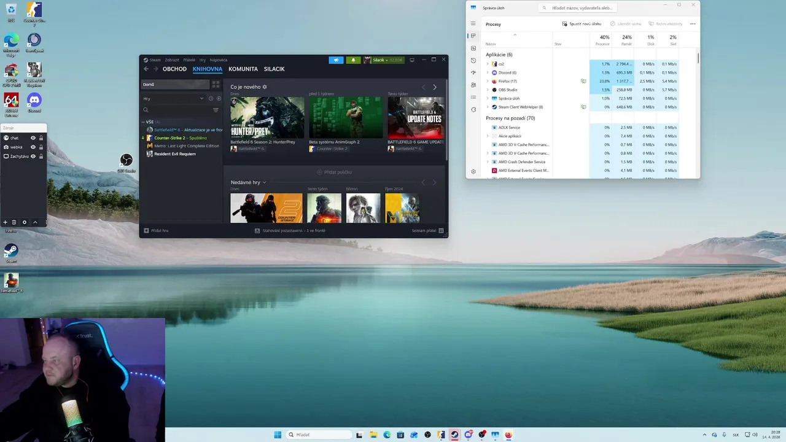Open Task Manager more options ellipsis

coord(693,24)
